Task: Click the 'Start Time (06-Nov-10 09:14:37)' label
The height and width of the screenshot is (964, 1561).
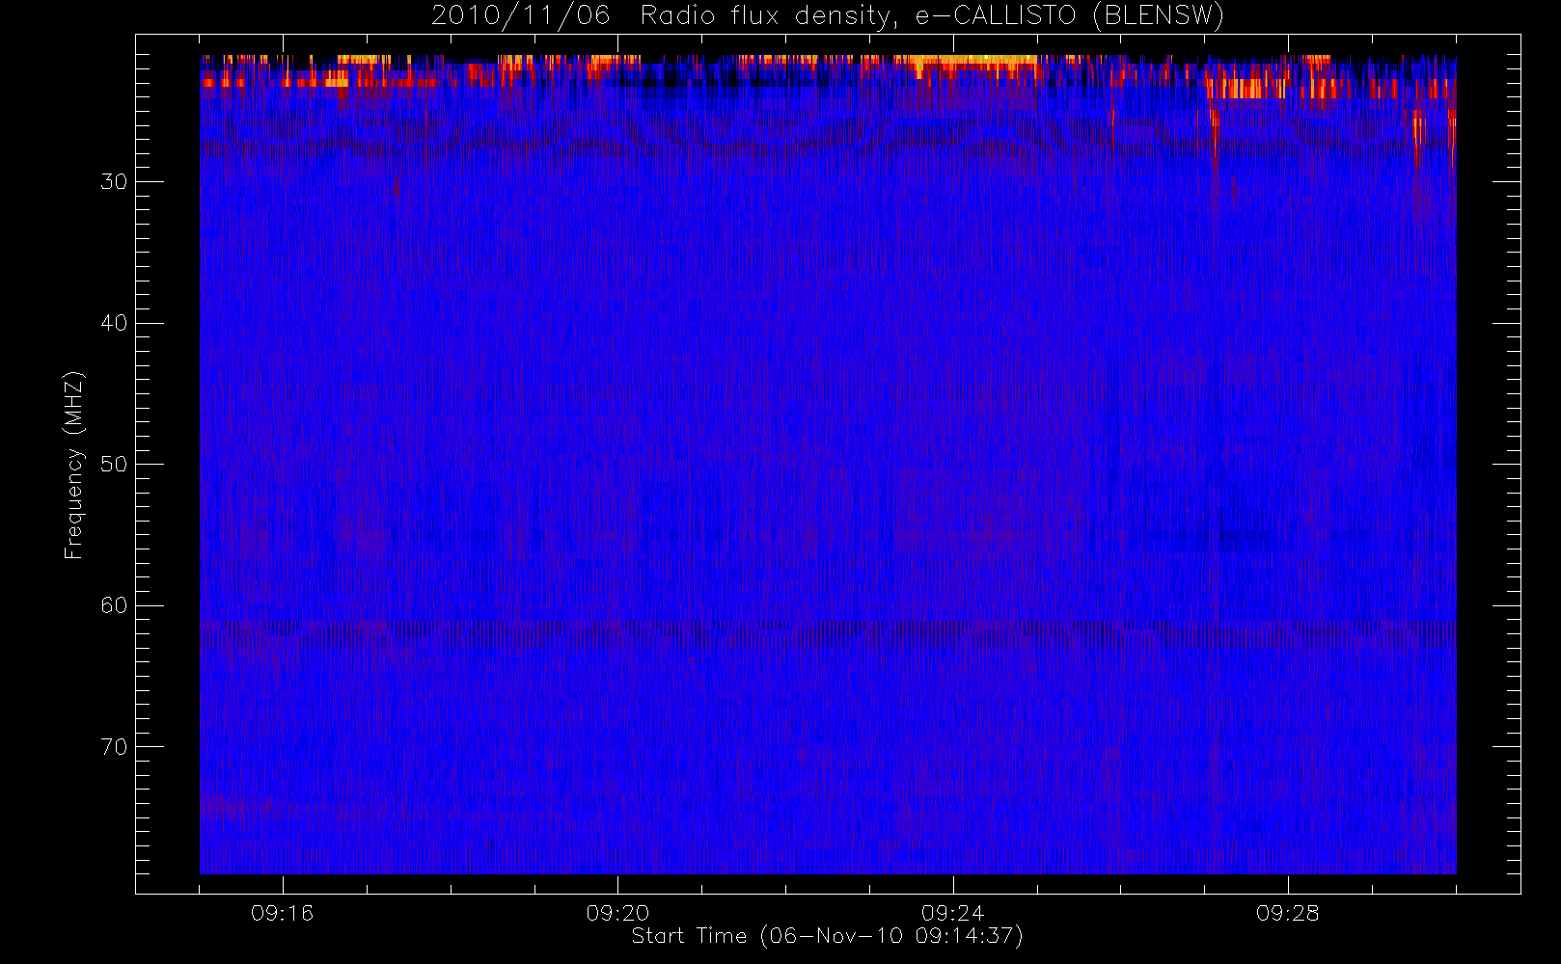Action: [x=827, y=936]
